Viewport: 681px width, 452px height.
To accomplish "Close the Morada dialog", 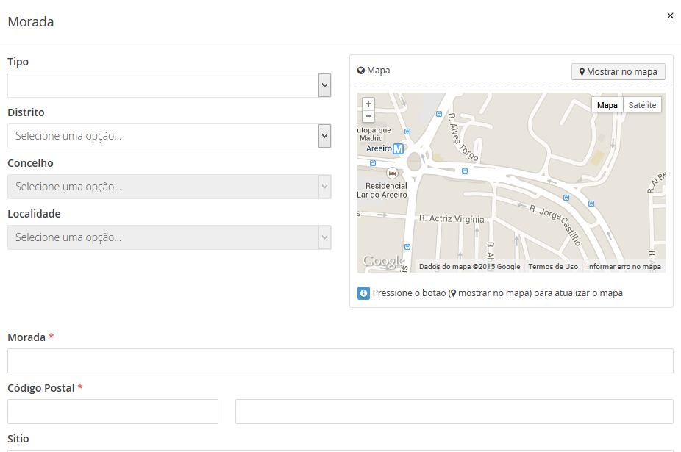I will [x=670, y=15].
